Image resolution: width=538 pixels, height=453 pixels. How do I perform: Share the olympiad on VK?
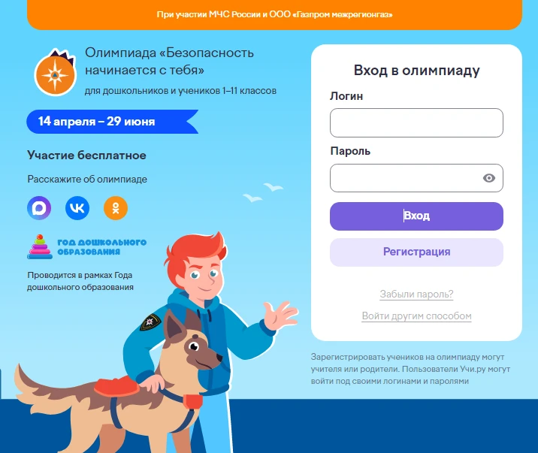click(x=77, y=208)
